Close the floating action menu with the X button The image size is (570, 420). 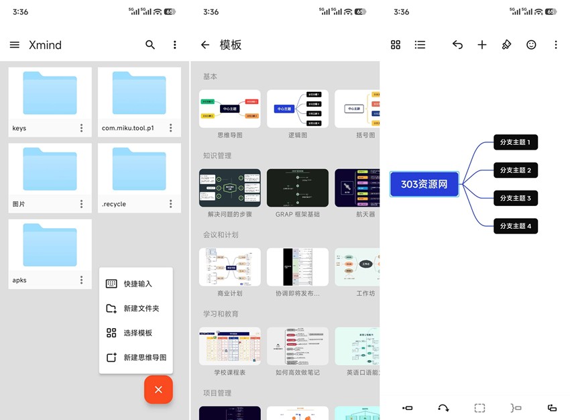[158, 389]
